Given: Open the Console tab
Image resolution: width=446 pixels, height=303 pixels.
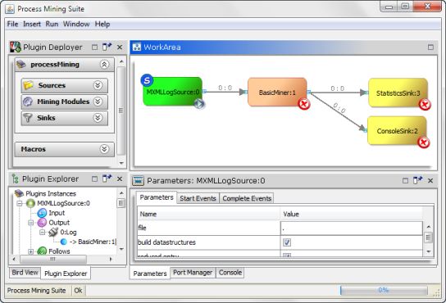Looking at the screenshot, I should pos(230,273).
